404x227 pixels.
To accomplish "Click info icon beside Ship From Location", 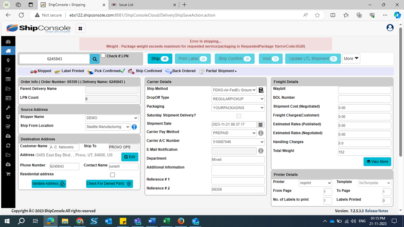I will 134,127.
